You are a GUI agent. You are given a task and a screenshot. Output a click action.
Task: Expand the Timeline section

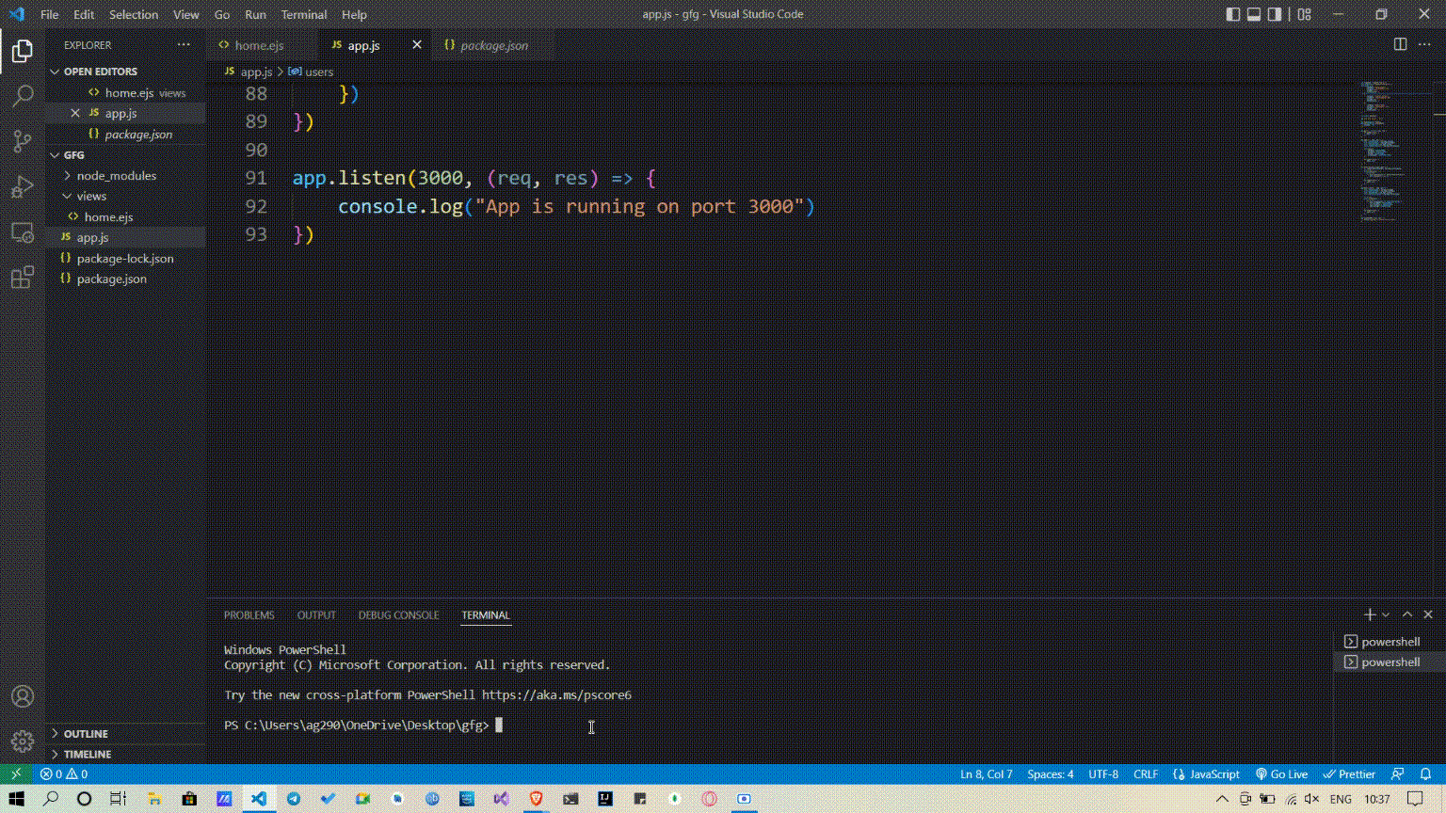[125, 754]
